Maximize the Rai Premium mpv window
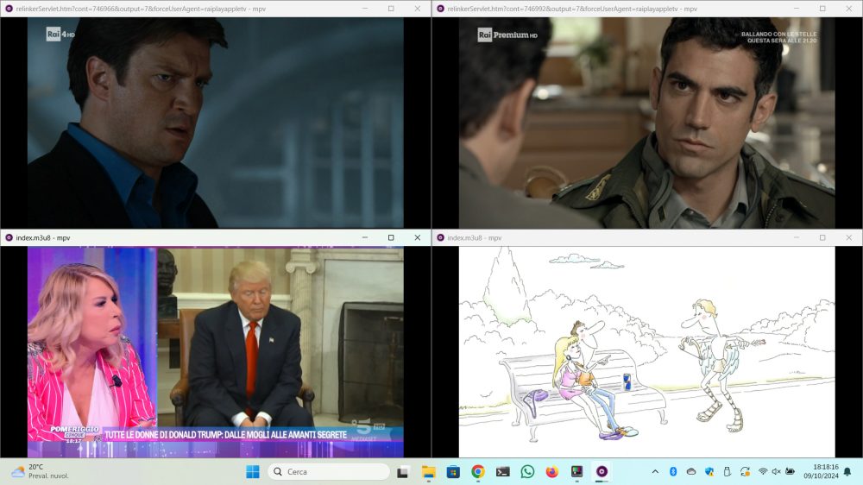 [x=822, y=9]
